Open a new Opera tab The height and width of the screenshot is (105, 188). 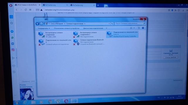pyautogui.click(x=98, y=5)
